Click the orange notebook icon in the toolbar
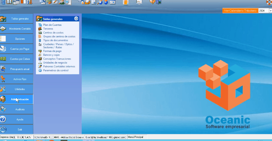This screenshot has height=141, width=272. pyautogui.click(x=126, y=2)
